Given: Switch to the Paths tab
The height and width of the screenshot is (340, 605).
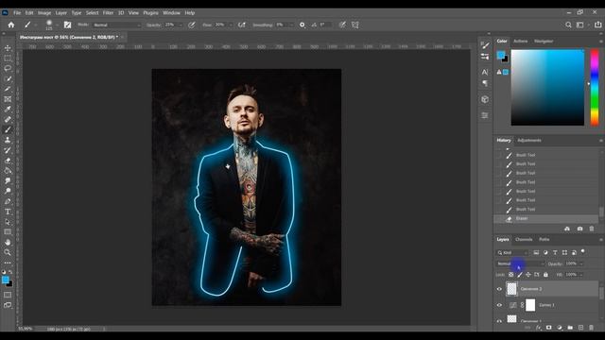Looking at the screenshot, I should [x=544, y=239].
